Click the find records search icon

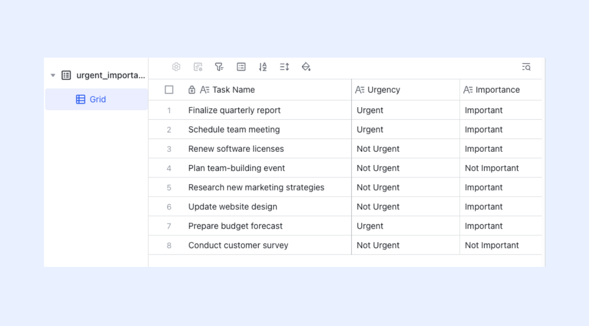526,67
